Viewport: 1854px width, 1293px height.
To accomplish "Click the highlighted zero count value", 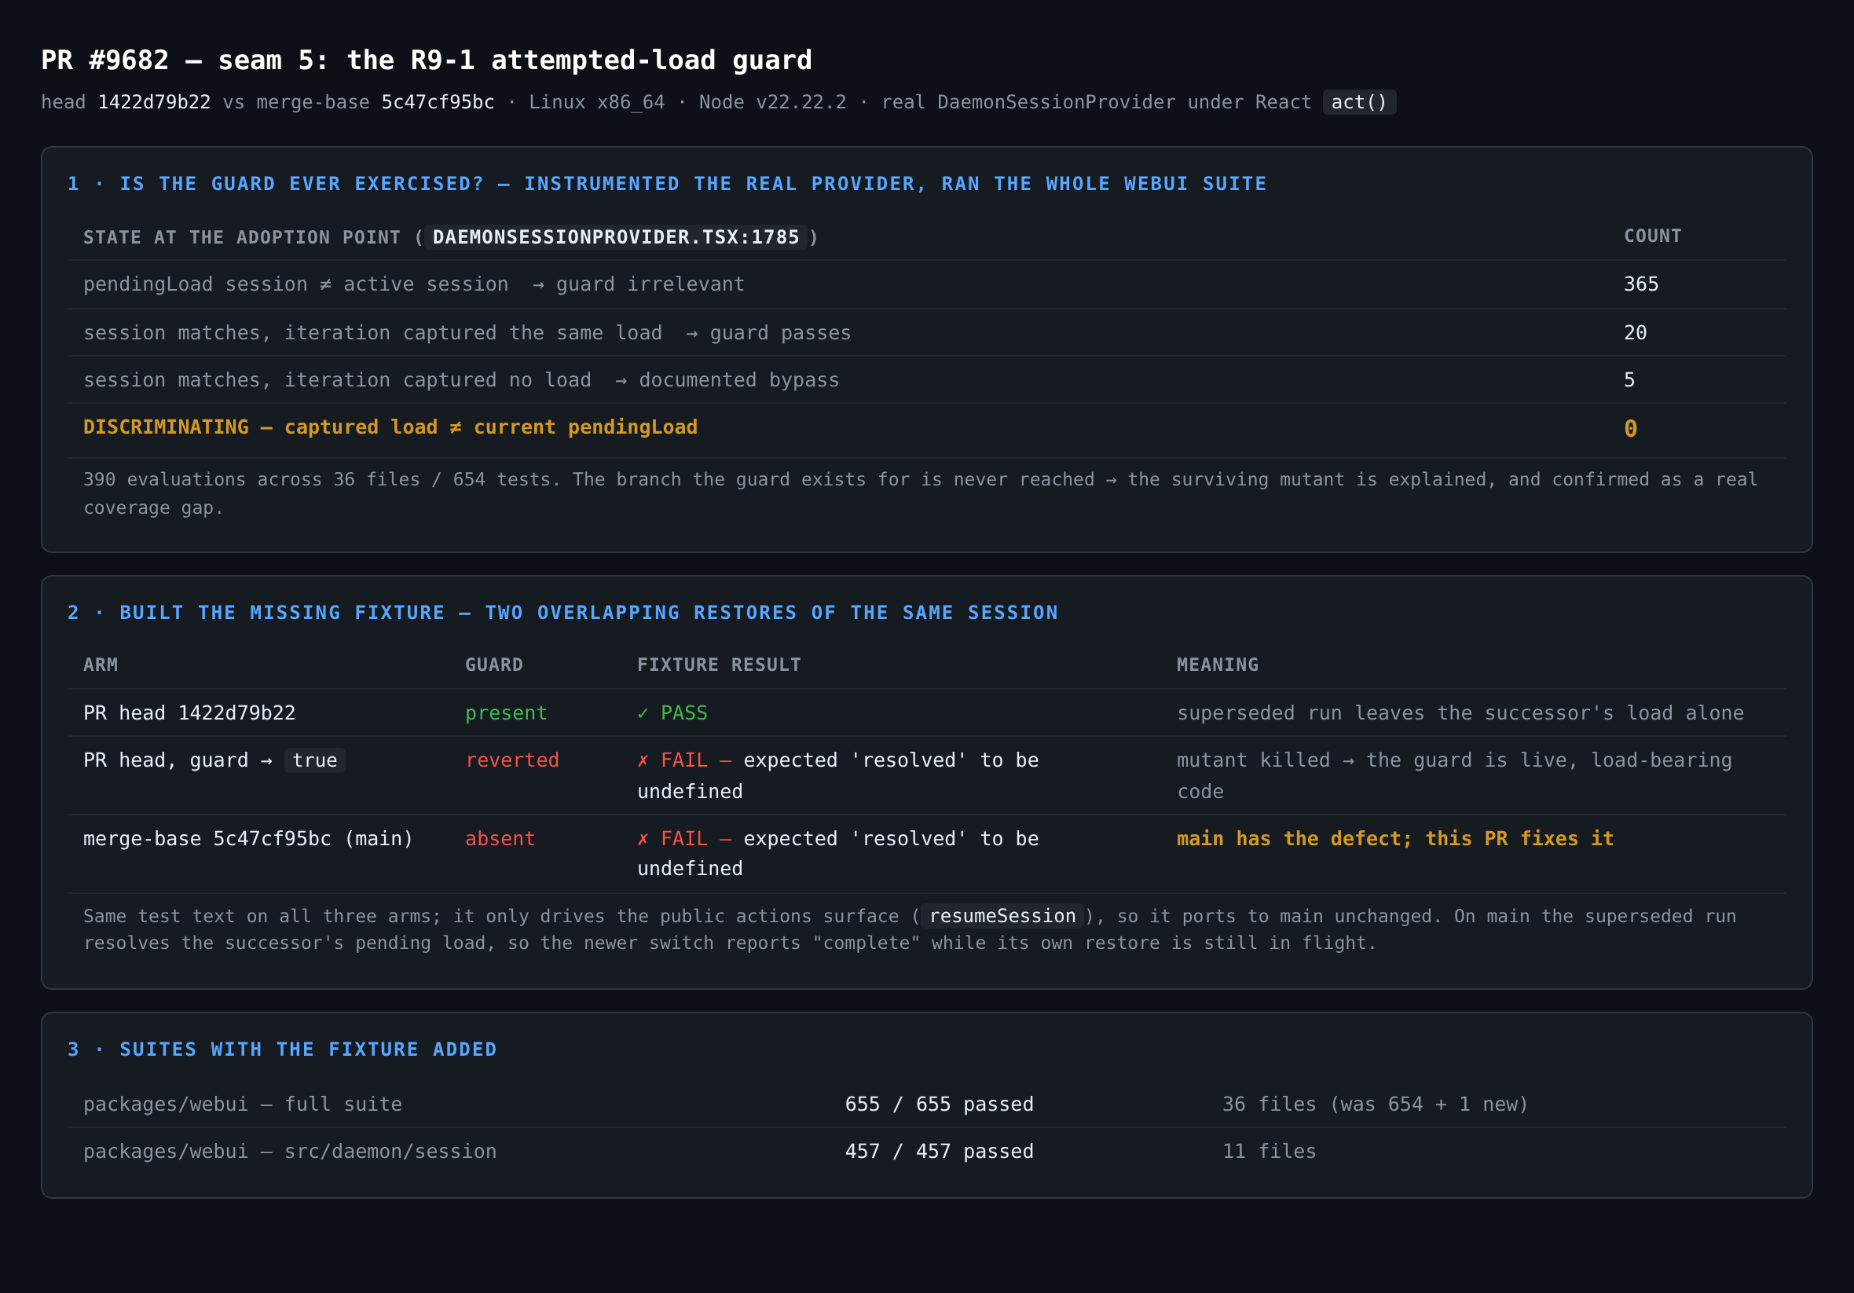I will 1630,429.
